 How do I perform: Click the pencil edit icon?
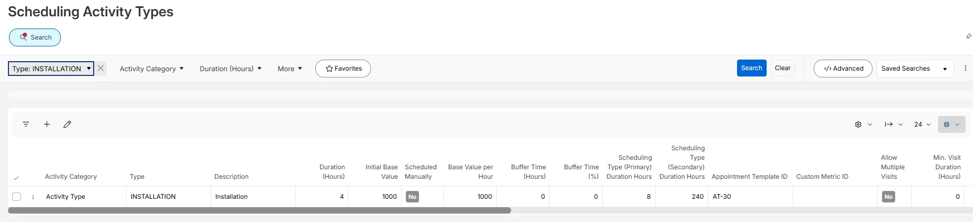coord(67,124)
